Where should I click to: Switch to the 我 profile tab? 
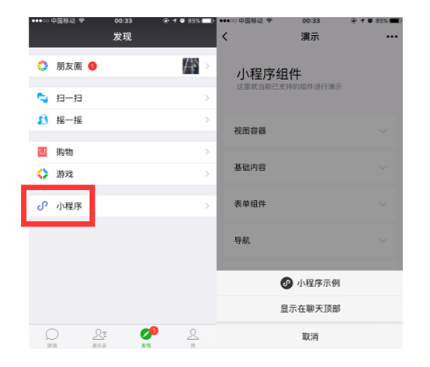[192, 338]
